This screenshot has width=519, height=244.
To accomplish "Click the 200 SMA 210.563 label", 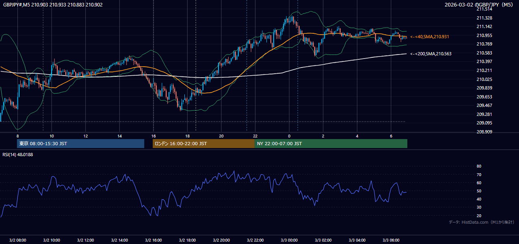I will [x=430, y=54].
